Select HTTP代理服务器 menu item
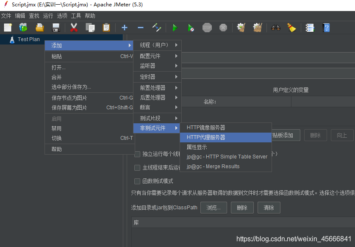The height and width of the screenshot is (247, 355). [226, 137]
